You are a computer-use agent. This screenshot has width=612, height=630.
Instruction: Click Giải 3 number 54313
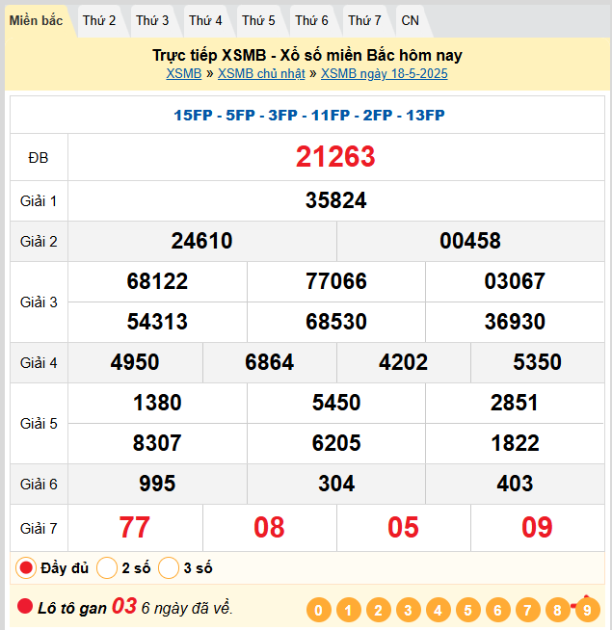157,322
